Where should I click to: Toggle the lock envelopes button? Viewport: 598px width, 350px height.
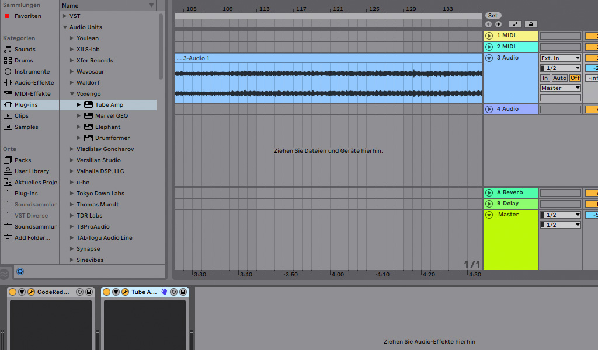pos(531,24)
